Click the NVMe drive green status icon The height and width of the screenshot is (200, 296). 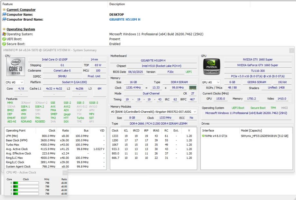pos(203,136)
